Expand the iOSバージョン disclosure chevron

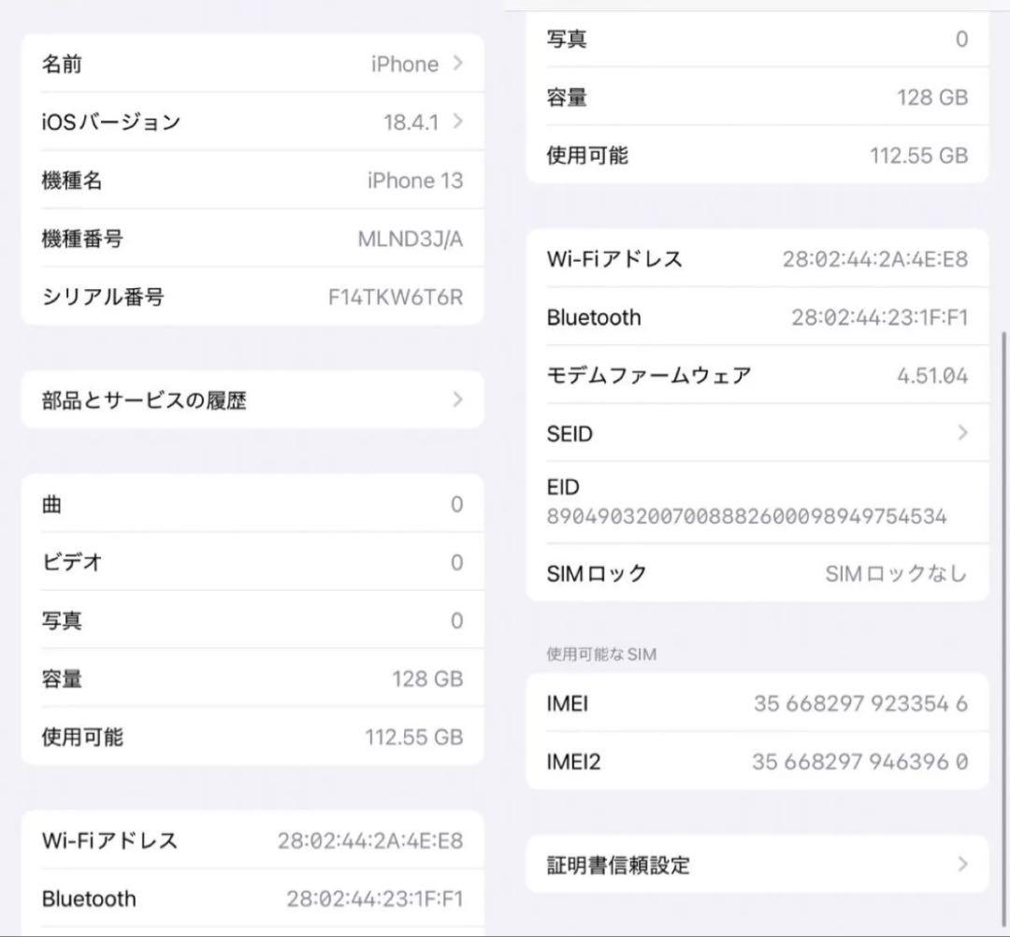[457, 122]
